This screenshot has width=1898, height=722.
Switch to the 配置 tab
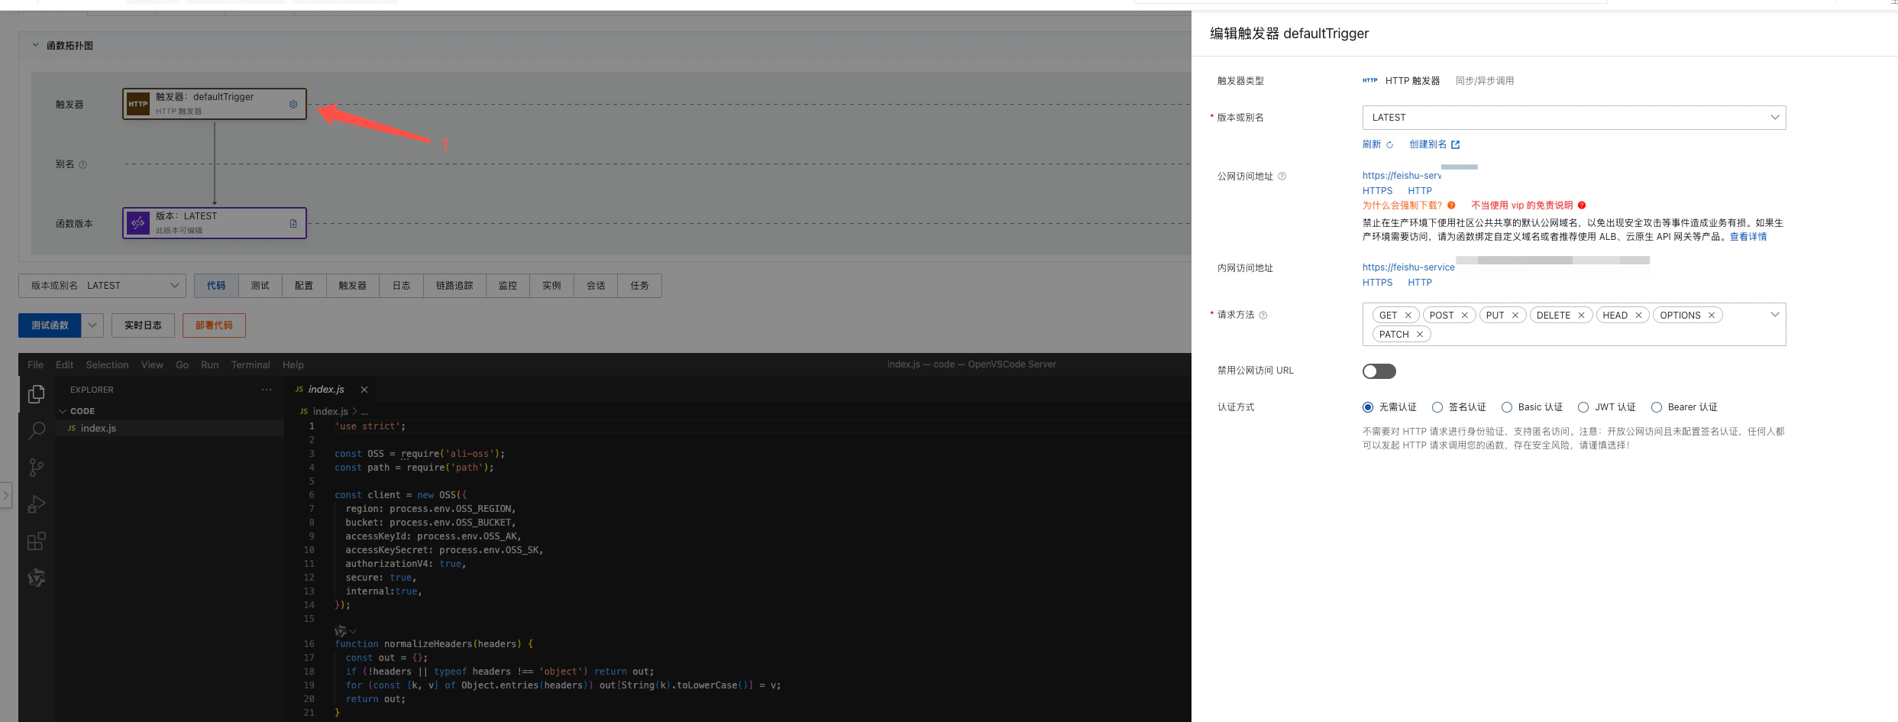tap(304, 286)
